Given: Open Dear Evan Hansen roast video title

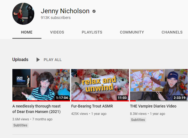Looking at the screenshot, I should pyautogui.click(x=37, y=109).
